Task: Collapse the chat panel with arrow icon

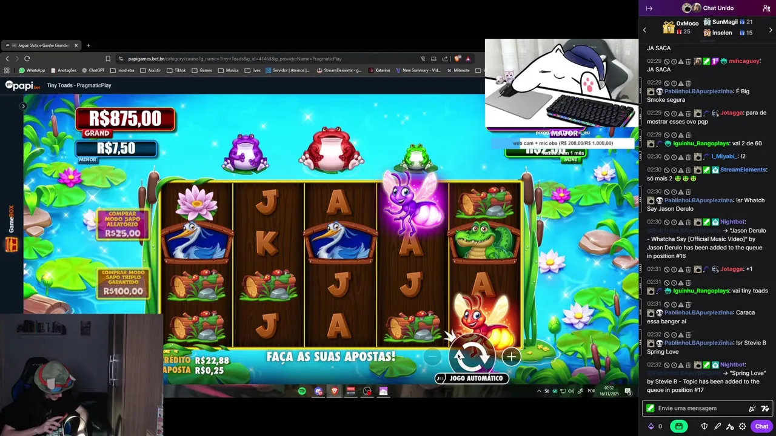Action: point(649,8)
